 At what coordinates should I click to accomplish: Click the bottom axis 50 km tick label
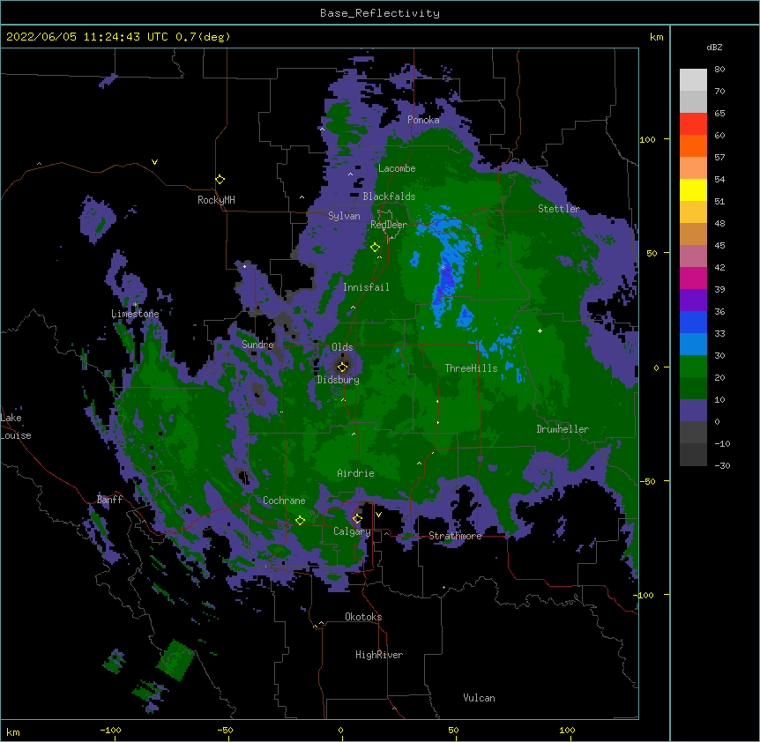(x=453, y=730)
